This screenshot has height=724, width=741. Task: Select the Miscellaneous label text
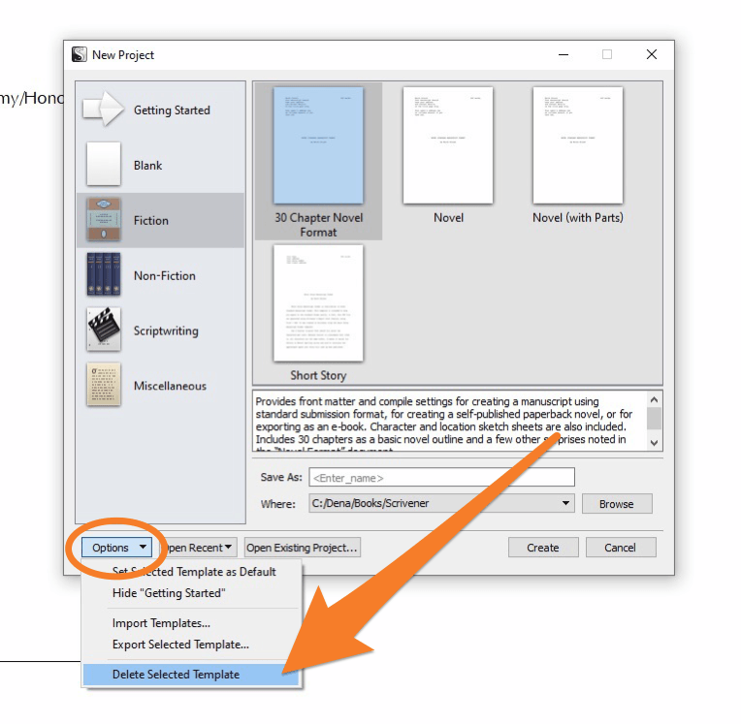(170, 386)
